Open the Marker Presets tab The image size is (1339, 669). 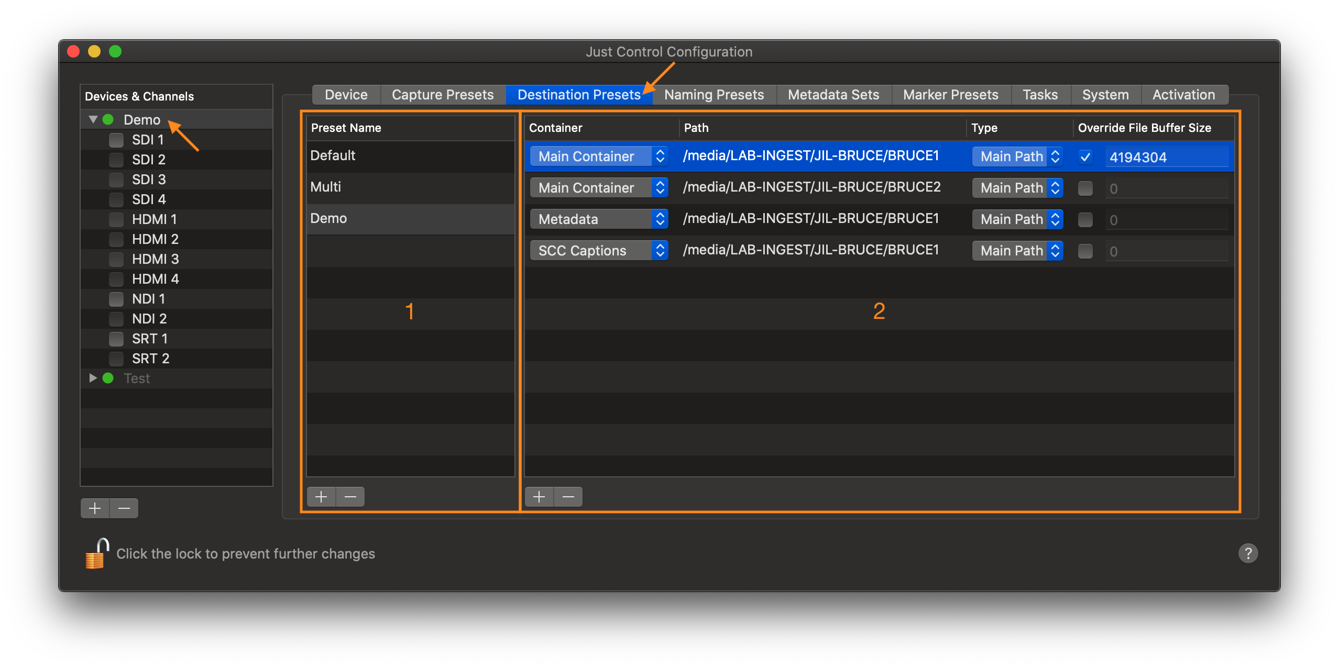[x=950, y=95]
